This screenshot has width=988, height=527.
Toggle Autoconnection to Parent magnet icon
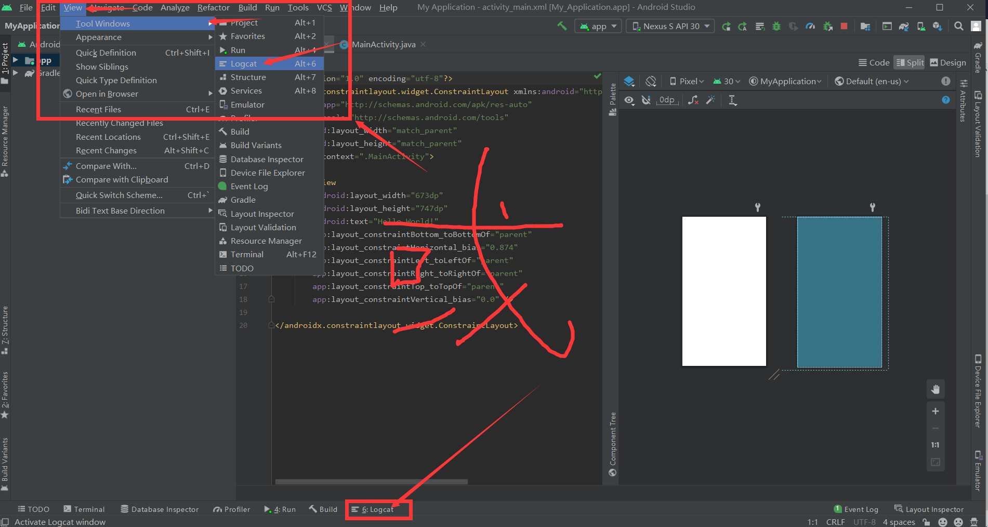[x=646, y=100]
